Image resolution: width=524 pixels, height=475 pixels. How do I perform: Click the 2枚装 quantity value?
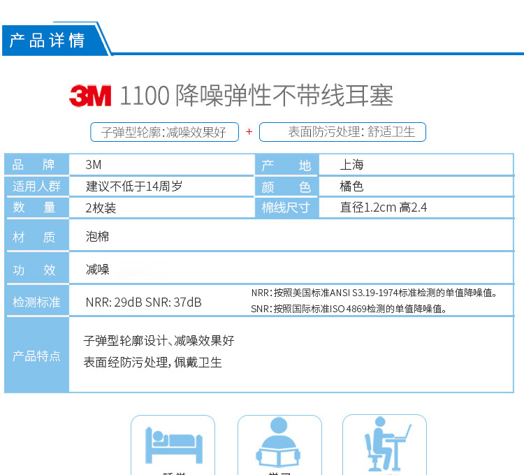(x=101, y=207)
